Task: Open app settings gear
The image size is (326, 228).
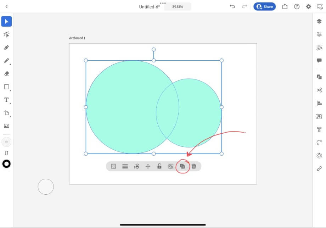Action: [309, 6]
